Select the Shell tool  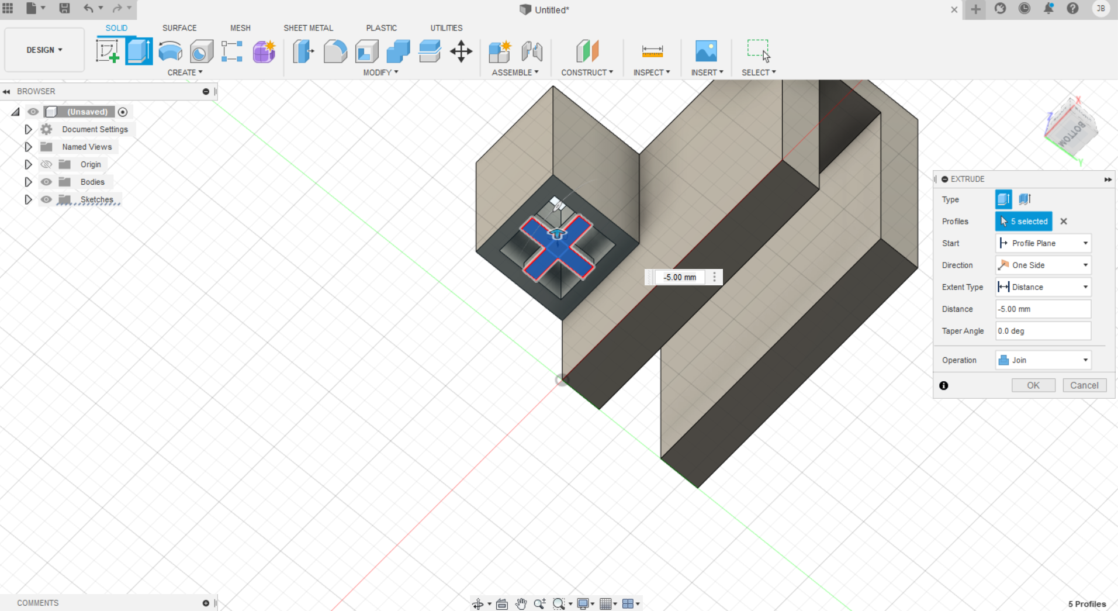click(367, 51)
